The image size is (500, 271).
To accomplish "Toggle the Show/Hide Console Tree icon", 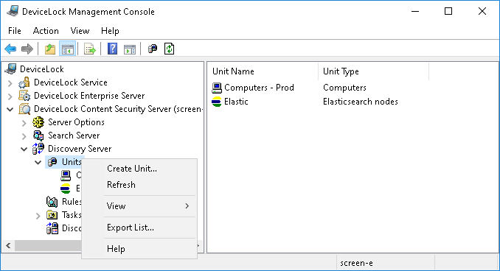I will 68,49.
